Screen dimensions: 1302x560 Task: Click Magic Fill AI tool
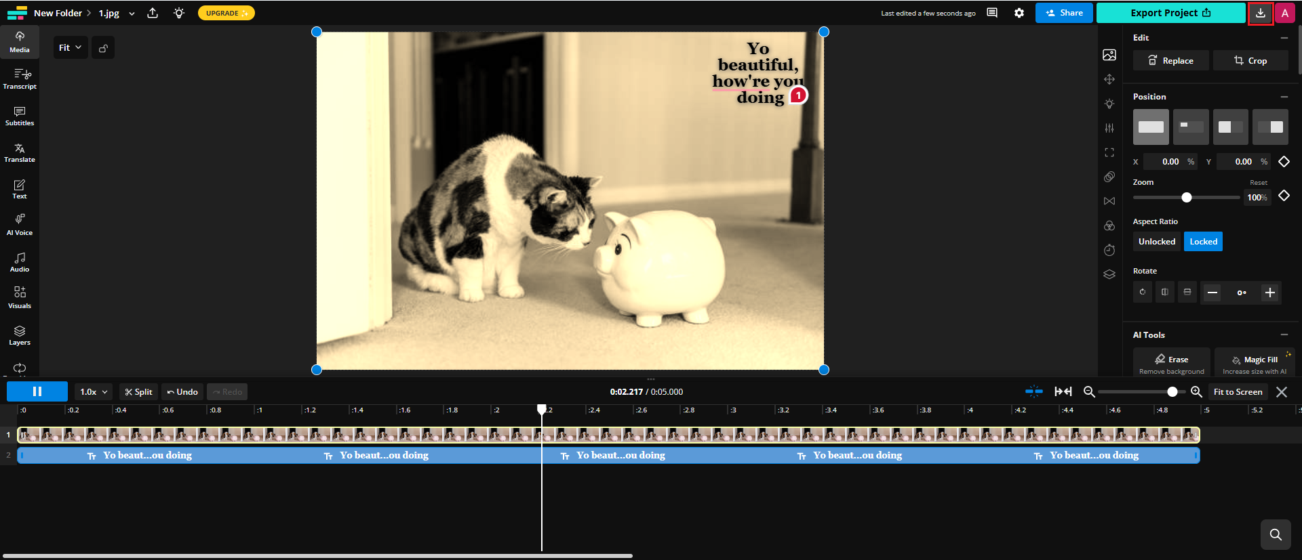1254,364
